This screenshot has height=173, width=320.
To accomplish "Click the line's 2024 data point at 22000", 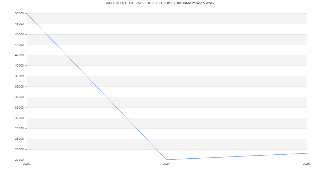I will [167, 160].
